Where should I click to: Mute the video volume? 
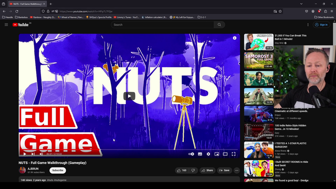point(41,154)
